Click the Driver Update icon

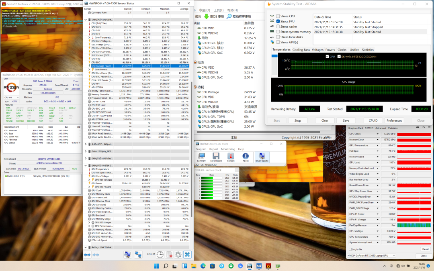coord(262,156)
